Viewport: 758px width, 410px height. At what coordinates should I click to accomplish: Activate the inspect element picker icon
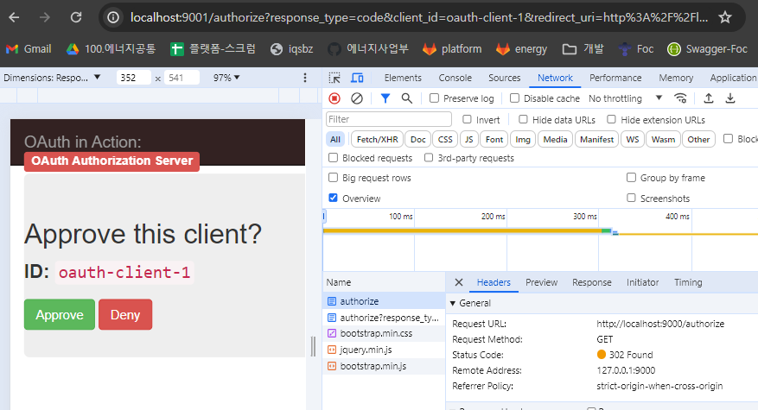(x=334, y=78)
